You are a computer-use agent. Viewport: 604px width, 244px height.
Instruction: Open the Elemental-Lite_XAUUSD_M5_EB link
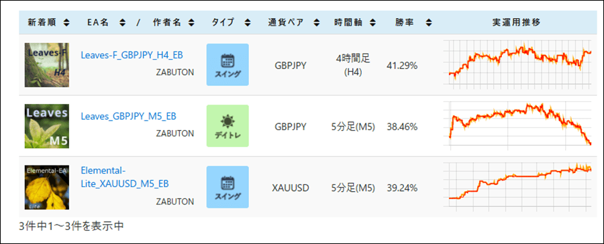125,177
